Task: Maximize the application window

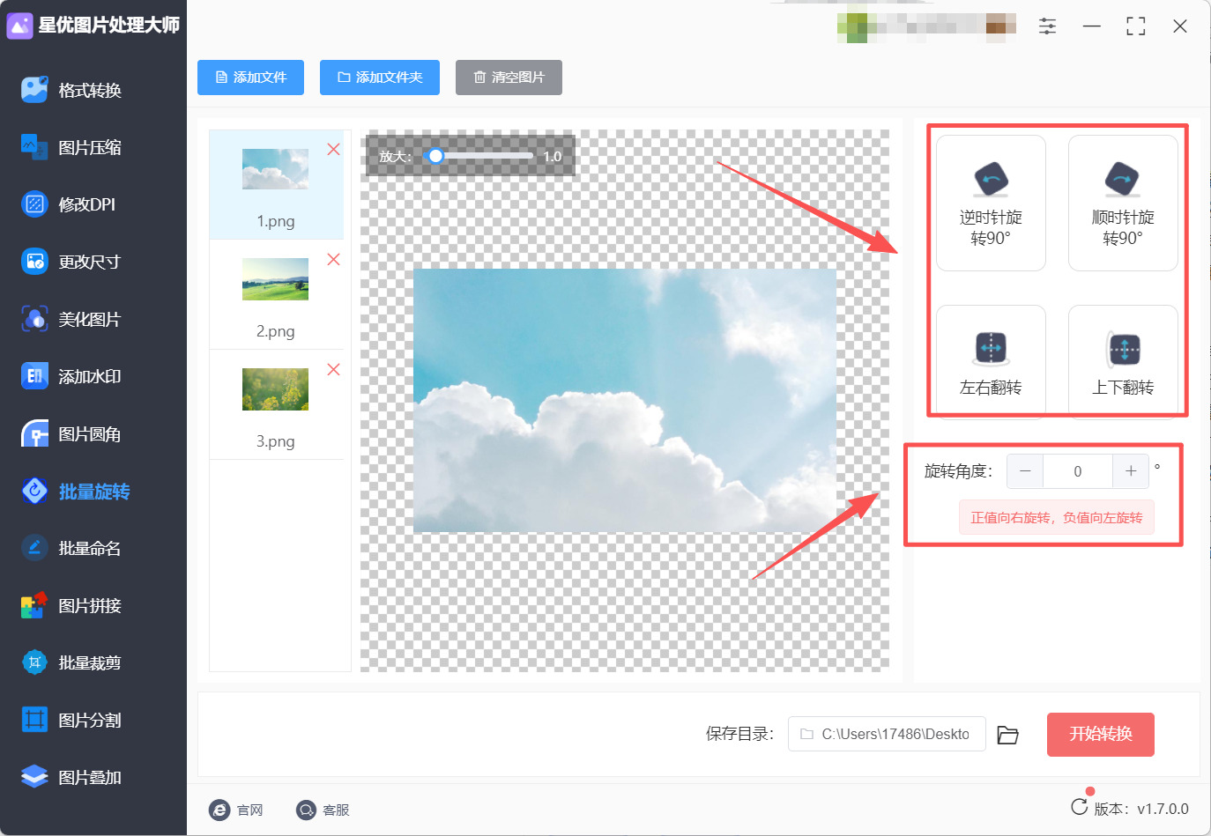Action: click(1136, 26)
